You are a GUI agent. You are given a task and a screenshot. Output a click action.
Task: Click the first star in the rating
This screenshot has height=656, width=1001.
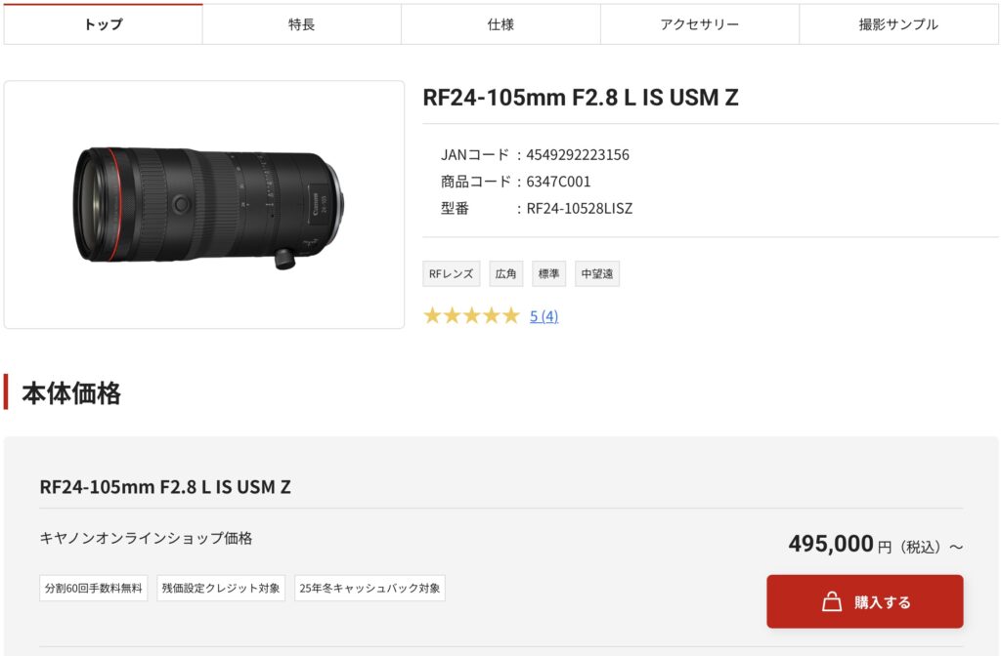[430, 316]
